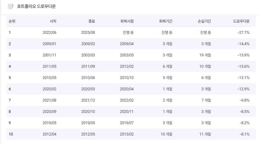Select start date 2011/05
The width and height of the screenshot is (259, 144).
click(x=49, y=66)
